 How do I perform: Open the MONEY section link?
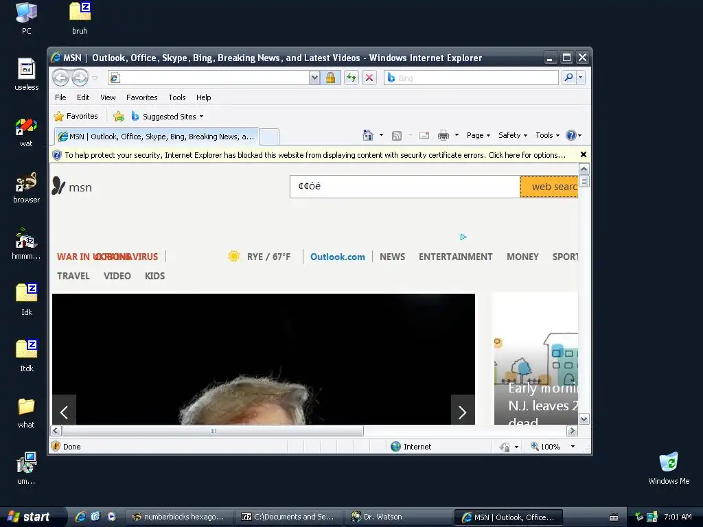click(522, 257)
